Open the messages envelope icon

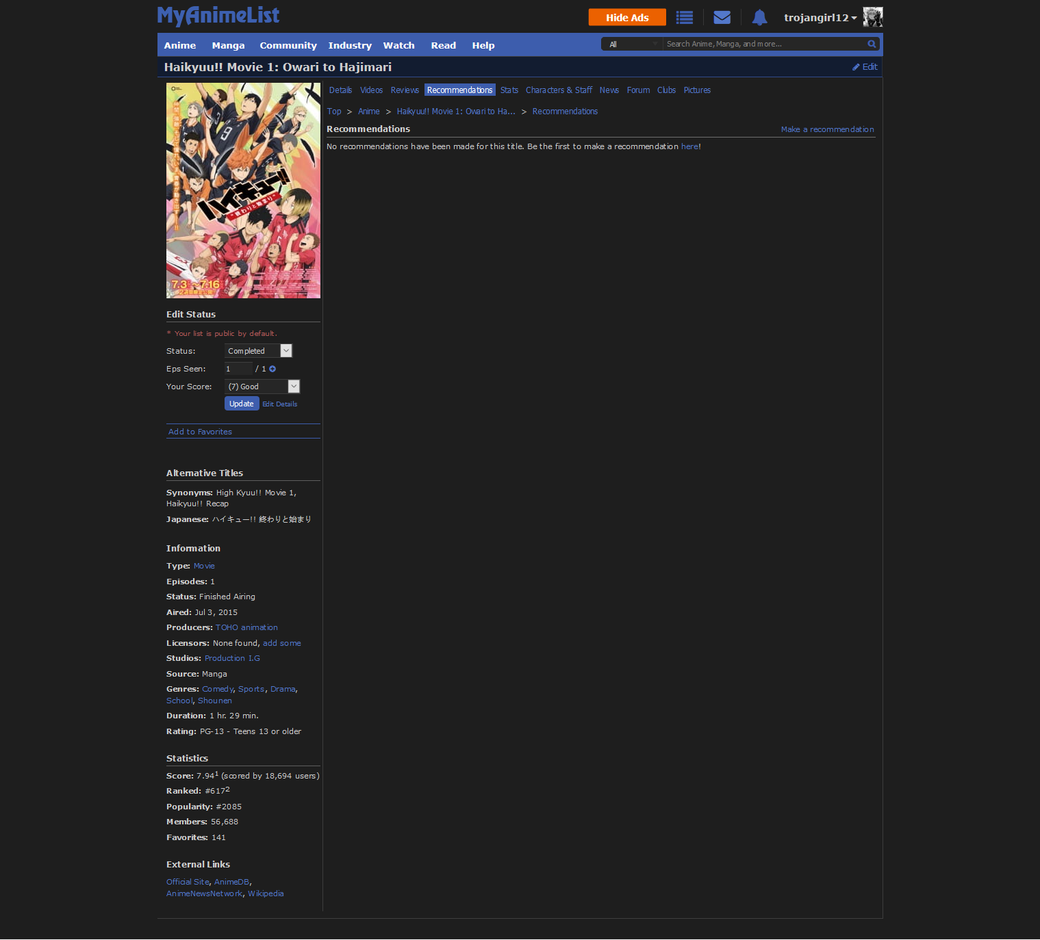722,17
